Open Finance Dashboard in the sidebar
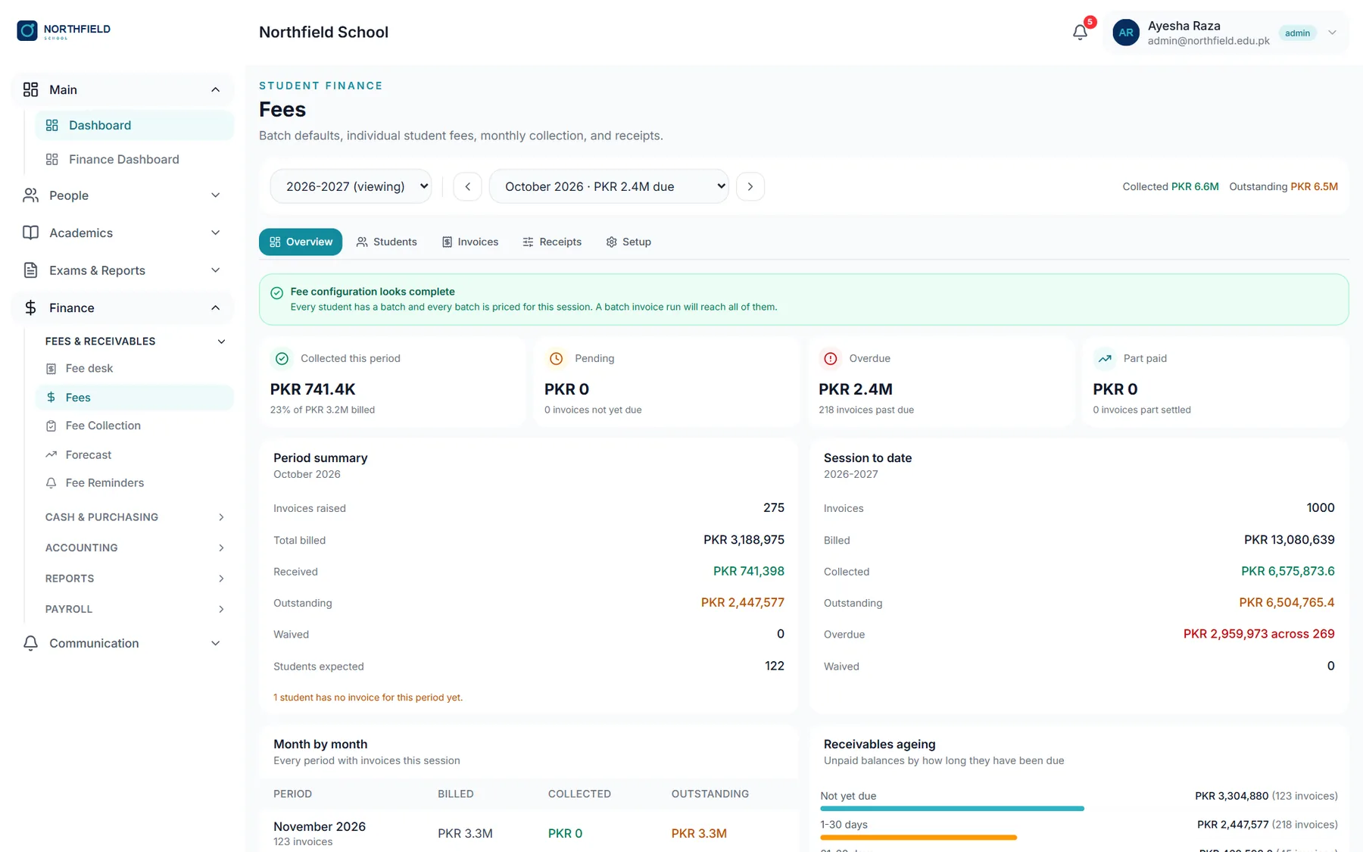The height and width of the screenshot is (852, 1363). point(134,159)
